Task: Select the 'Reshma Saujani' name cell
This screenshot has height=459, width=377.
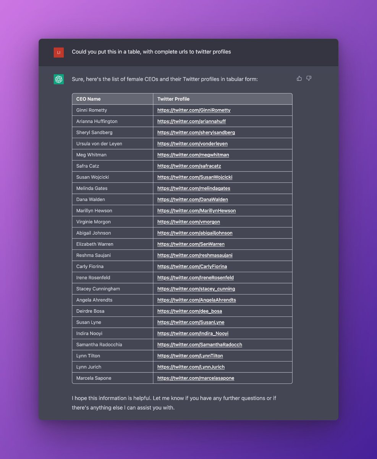Action: 113,255
